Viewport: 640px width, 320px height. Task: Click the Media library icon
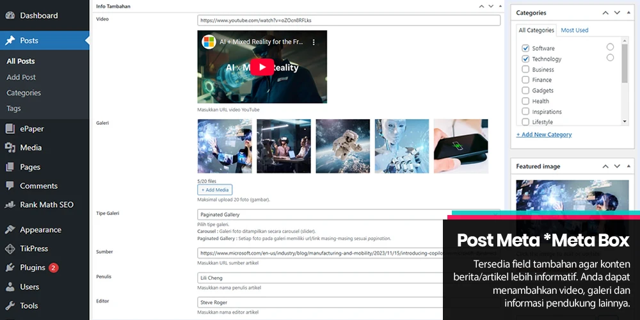(x=10, y=148)
